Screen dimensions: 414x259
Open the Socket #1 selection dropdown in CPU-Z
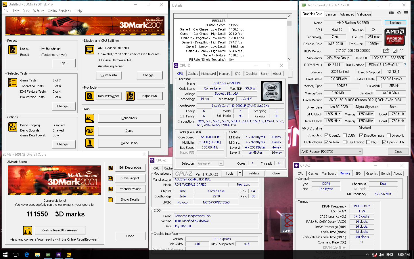[210, 164]
